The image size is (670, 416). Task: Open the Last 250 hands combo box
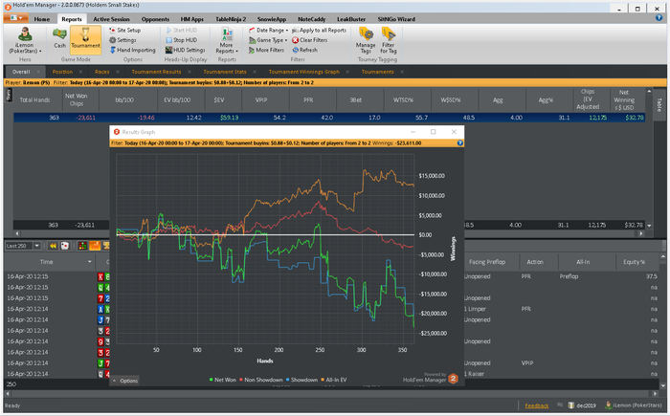pos(23,246)
